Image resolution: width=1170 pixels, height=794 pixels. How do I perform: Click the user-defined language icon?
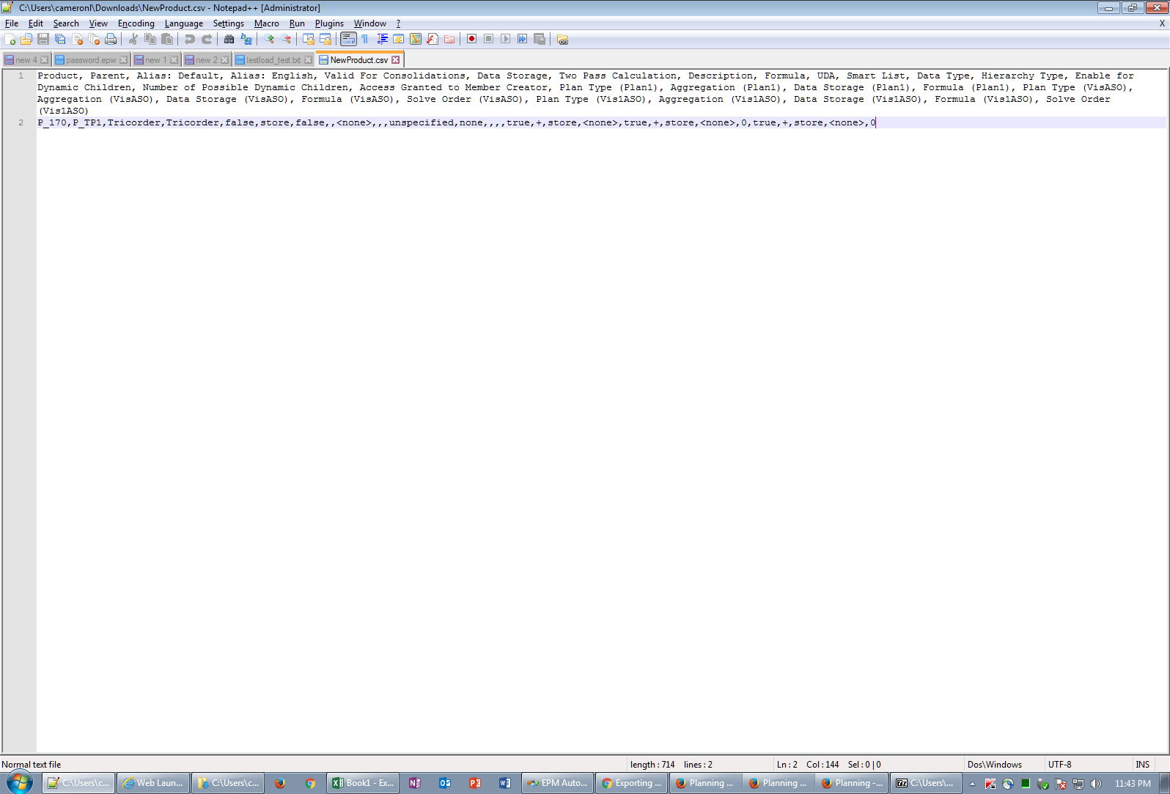coord(399,39)
